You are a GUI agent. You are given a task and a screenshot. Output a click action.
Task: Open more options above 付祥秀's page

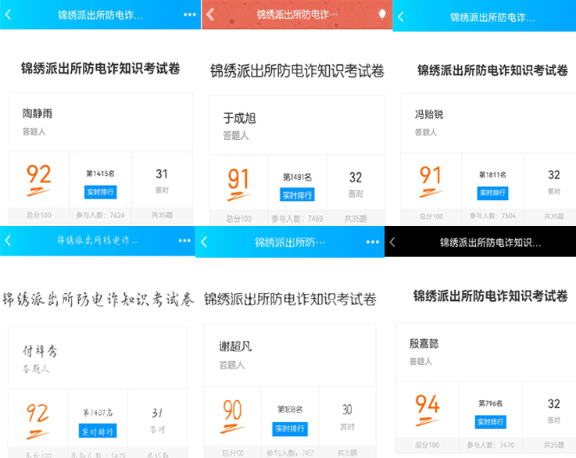coord(184,240)
